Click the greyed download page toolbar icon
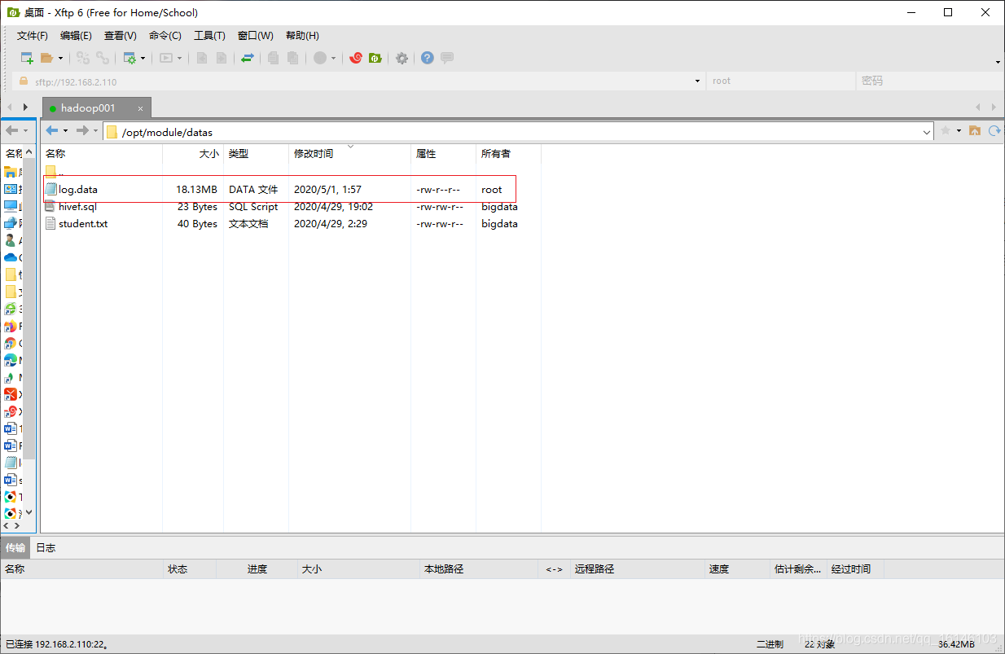The width and height of the screenshot is (1005, 654). pyautogui.click(x=221, y=58)
